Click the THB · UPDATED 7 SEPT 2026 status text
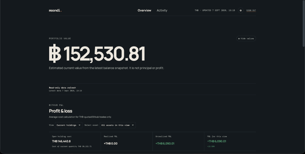 [x=215, y=10]
